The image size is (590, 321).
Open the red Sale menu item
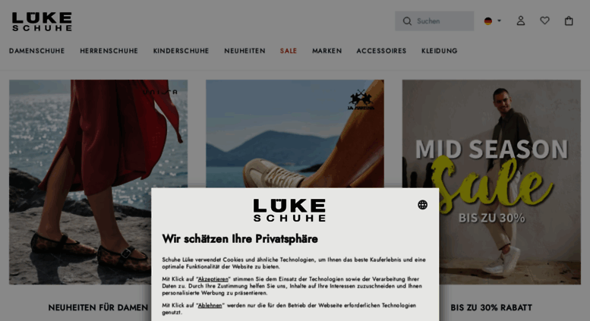[289, 51]
